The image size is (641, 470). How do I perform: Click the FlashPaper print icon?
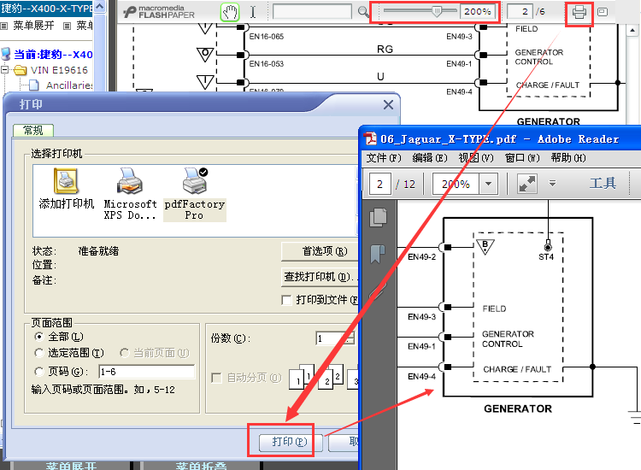[x=579, y=12]
